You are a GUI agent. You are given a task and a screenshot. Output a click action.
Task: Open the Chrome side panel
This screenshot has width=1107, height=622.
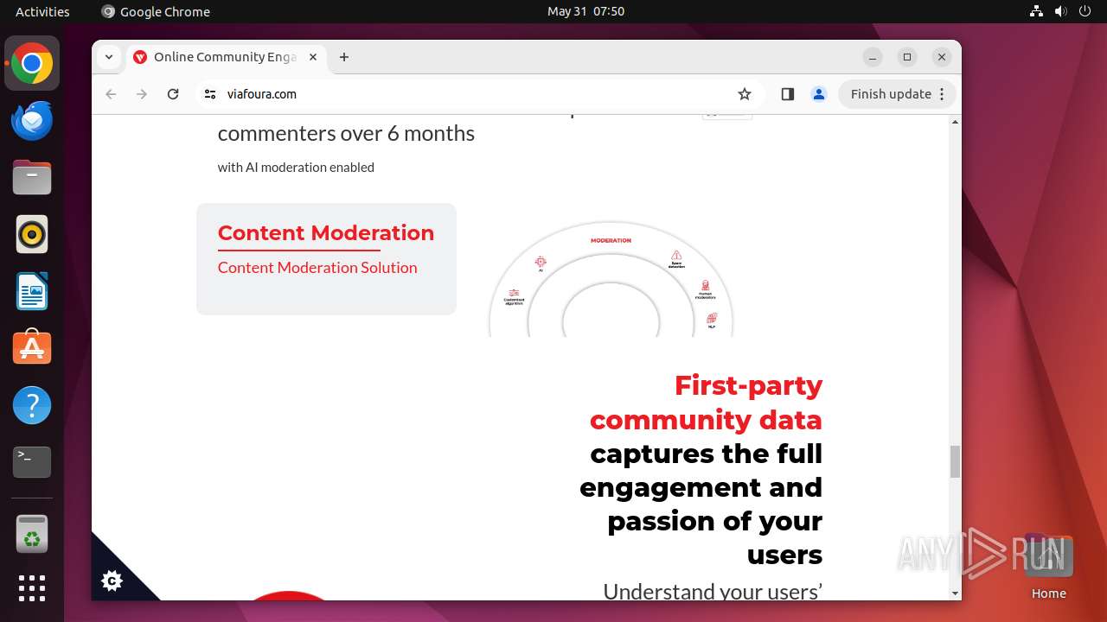pos(787,94)
